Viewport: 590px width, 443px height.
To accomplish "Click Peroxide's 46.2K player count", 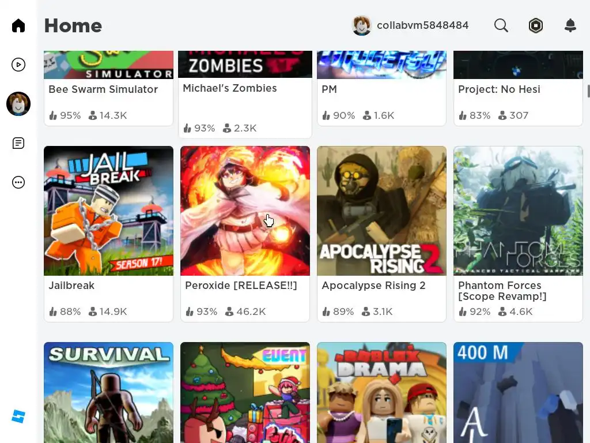I will pos(245,311).
